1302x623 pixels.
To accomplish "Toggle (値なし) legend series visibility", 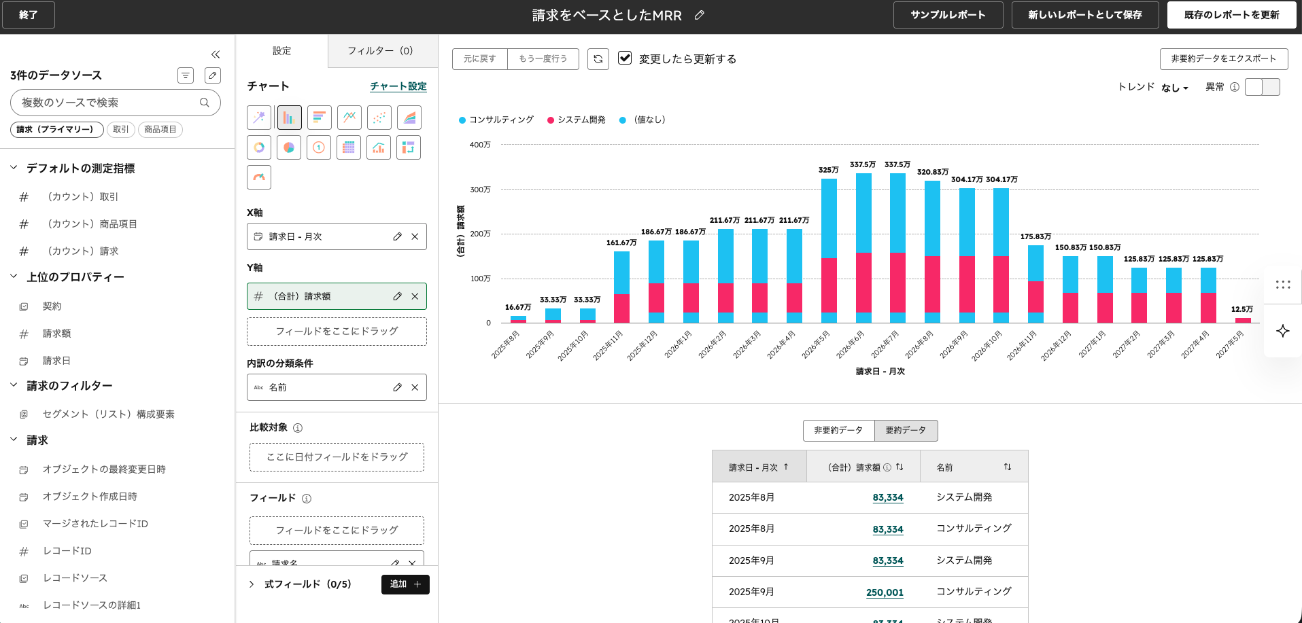I will (x=643, y=120).
